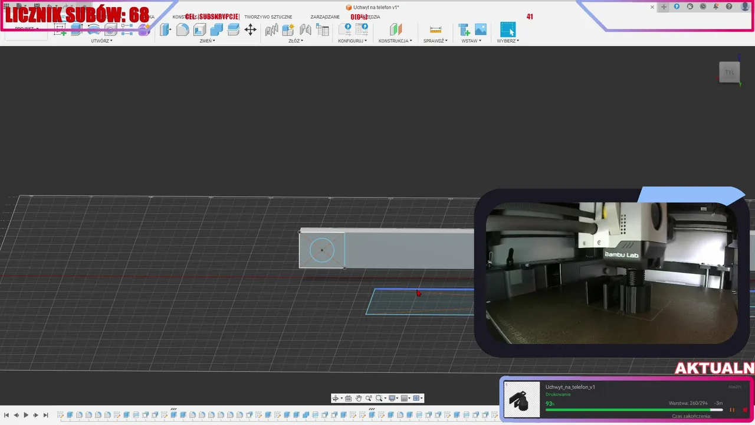This screenshot has width=755, height=425.
Task: Click the Bambu Lab webcam preview
Action: (x=612, y=273)
